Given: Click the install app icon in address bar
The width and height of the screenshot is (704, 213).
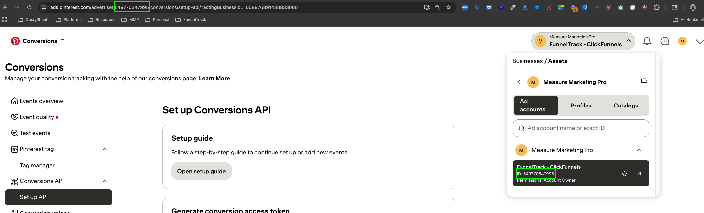Looking at the screenshot, I should pyautogui.click(x=427, y=7).
